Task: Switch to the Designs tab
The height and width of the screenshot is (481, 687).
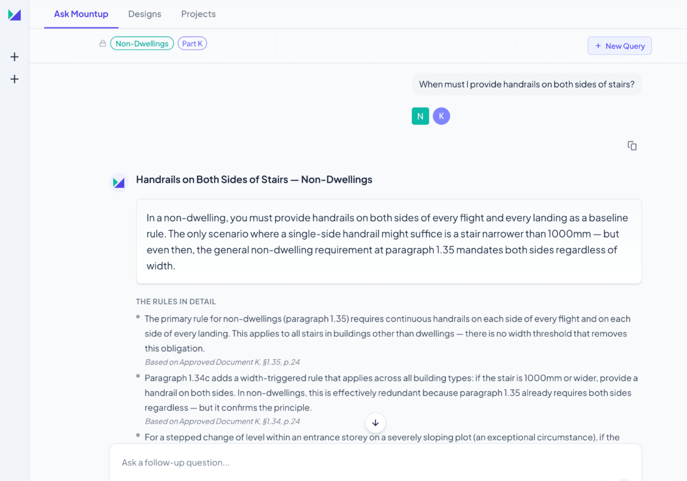Action: (145, 14)
